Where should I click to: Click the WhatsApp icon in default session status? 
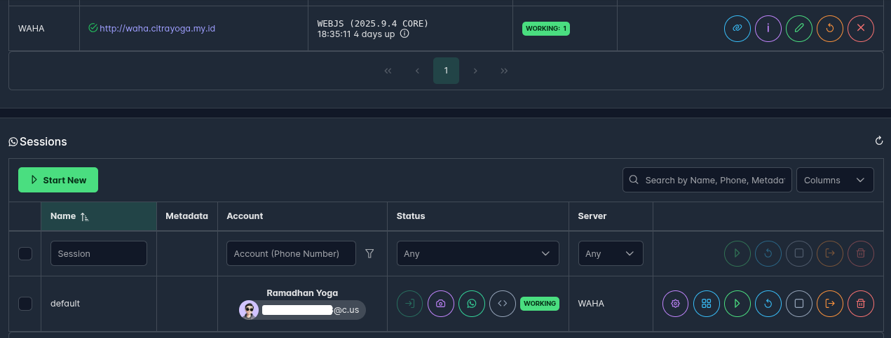(x=472, y=304)
